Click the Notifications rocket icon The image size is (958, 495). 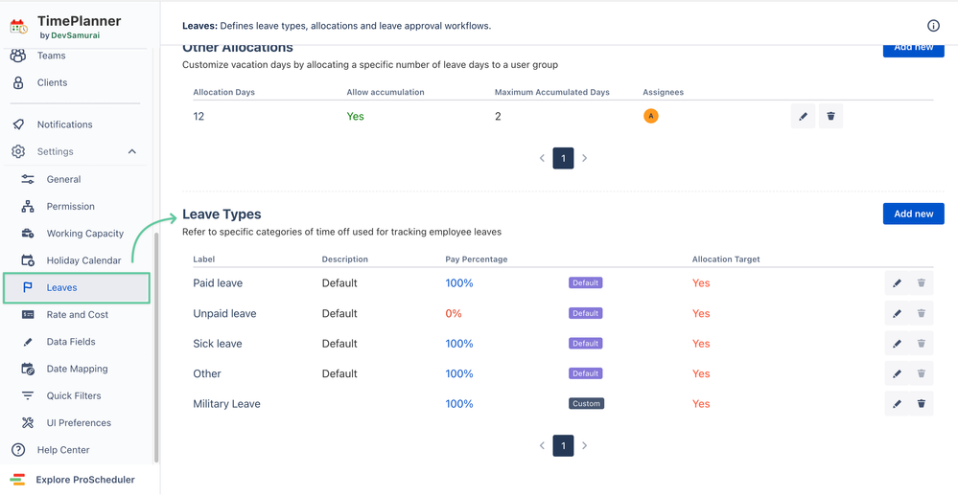[18, 124]
